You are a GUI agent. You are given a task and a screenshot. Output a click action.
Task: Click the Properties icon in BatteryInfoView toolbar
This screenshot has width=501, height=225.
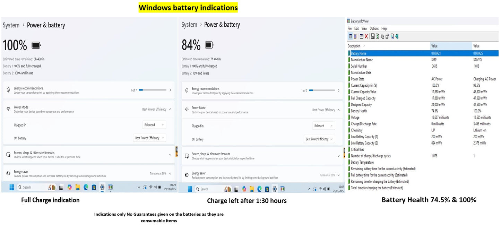[361, 36]
